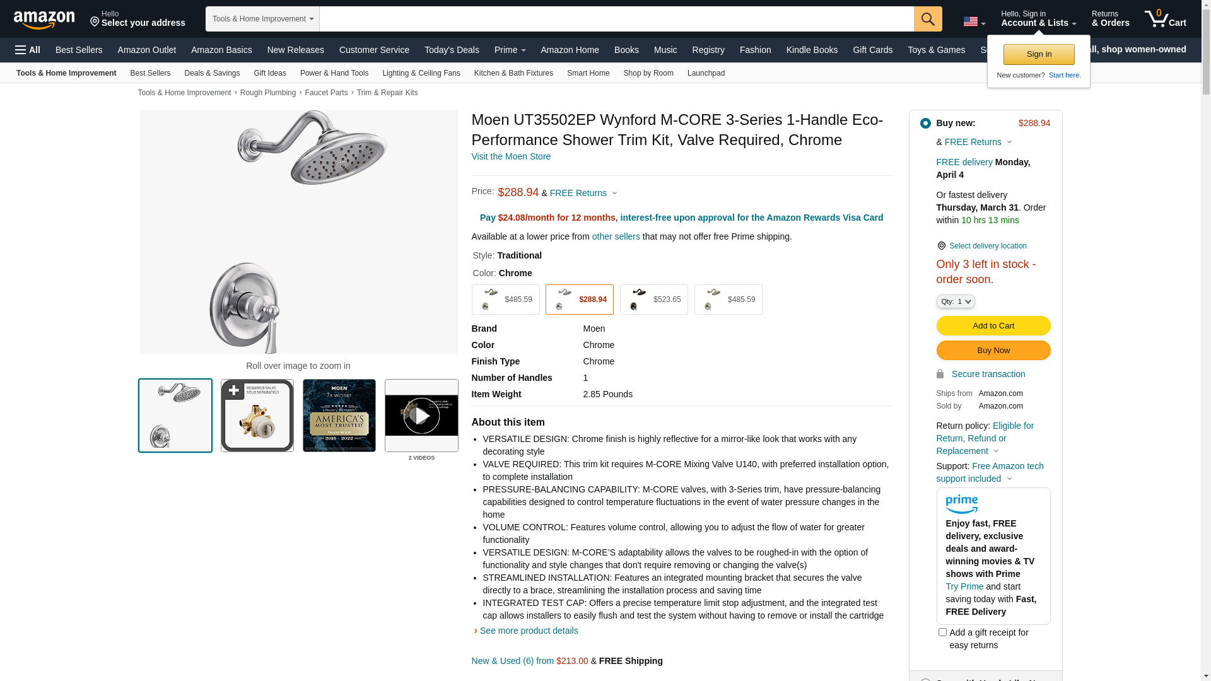Image resolution: width=1211 pixels, height=681 pixels.
Task: Expand the FREE Returns chevron beside price
Action: coord(614,194)
